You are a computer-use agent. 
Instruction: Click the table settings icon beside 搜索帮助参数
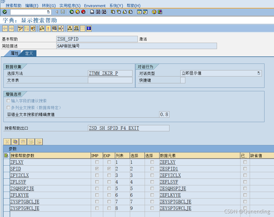click(x=6, y=155)
